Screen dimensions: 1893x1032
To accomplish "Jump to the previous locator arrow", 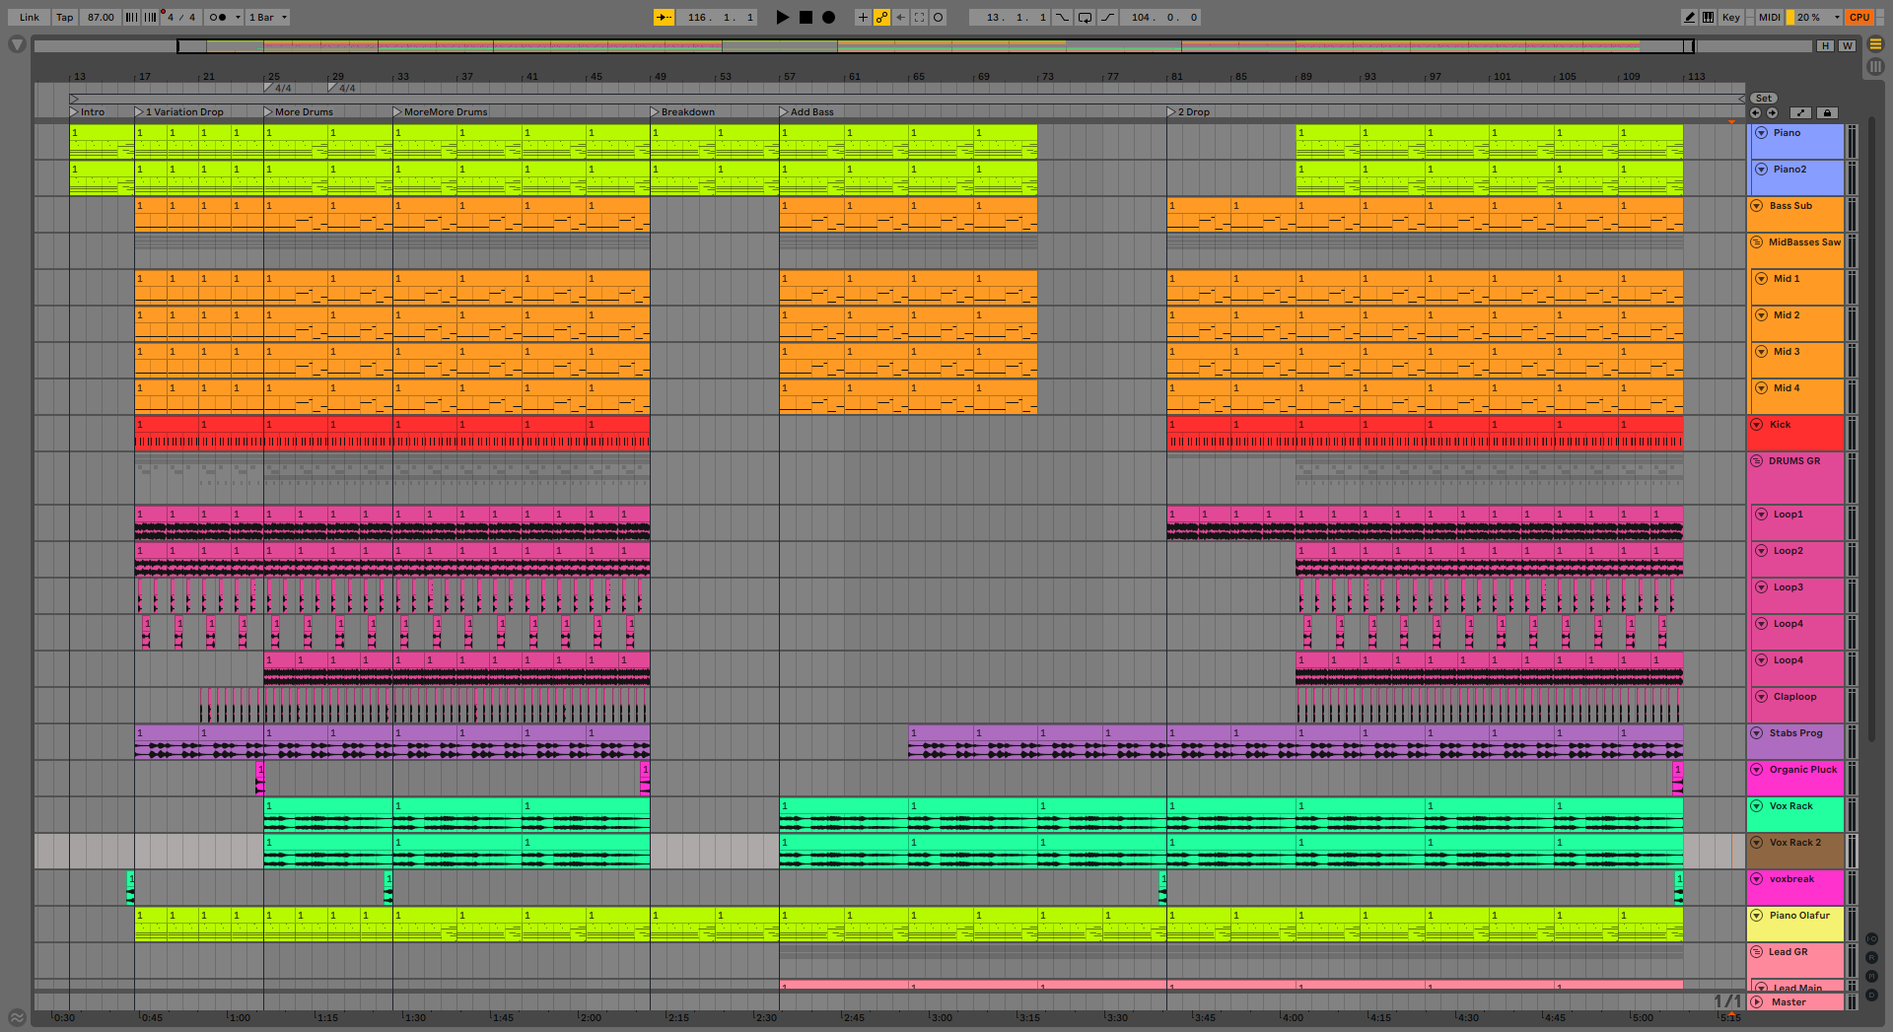I will pyautogui.click(x=1755, y=112).
